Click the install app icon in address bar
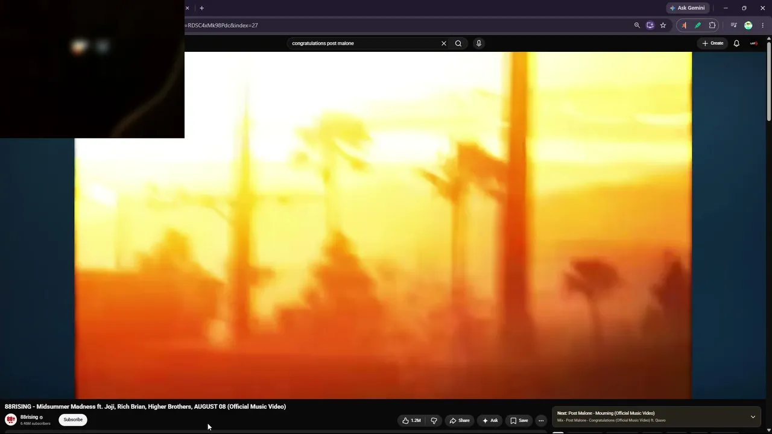The width and height of the screenshot is (772, 434). [x=650, y=25]
